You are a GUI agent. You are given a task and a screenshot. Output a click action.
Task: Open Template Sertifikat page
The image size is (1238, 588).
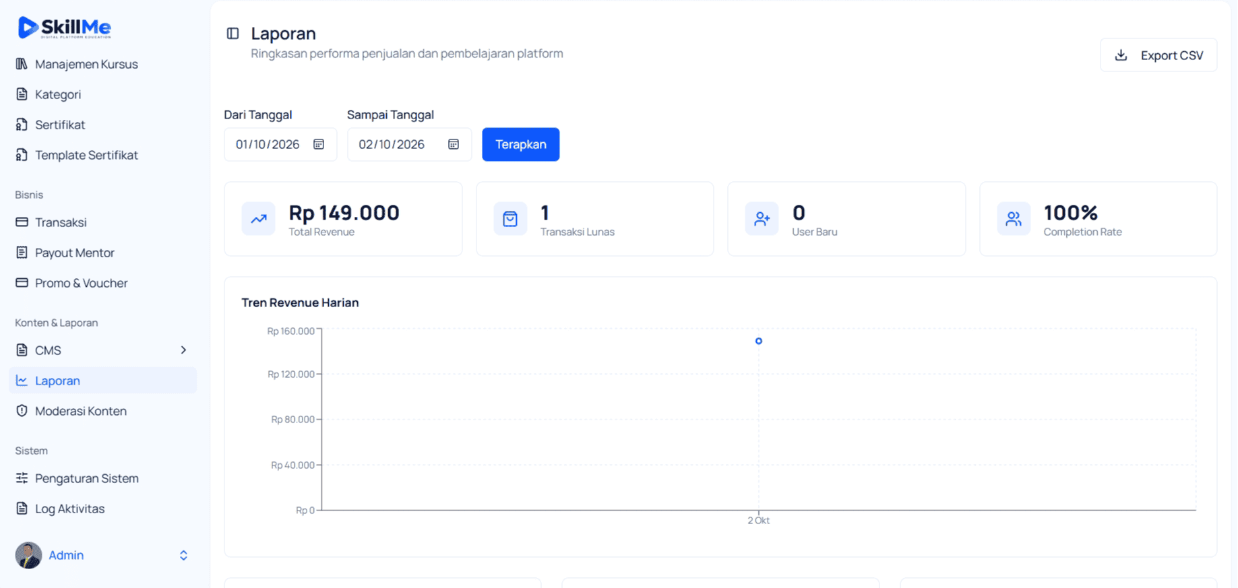102,155
